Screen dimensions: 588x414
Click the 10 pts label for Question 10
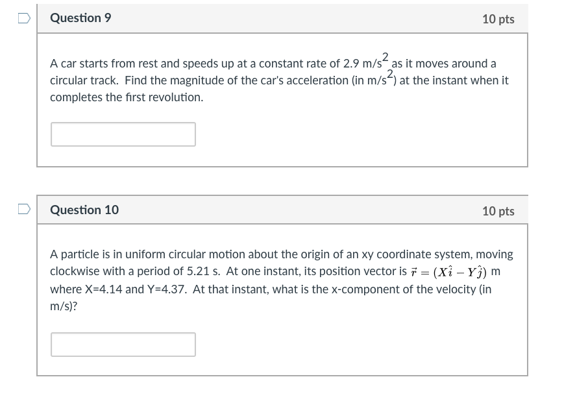(498, 210)
